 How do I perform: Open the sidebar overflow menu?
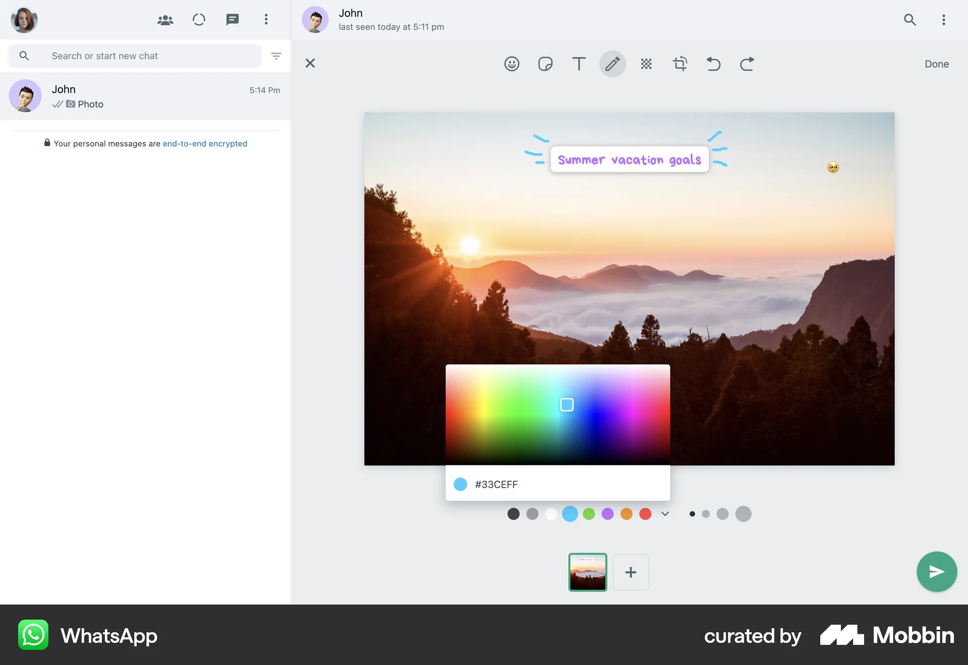click(x=266, y=20)
